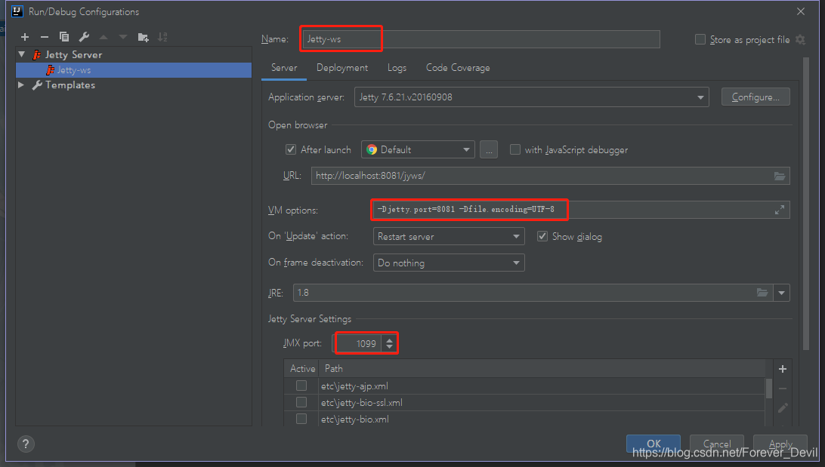Close the Run/Debug Configurations dialog
The image size is (825, 467).
[x=801, y=11]
